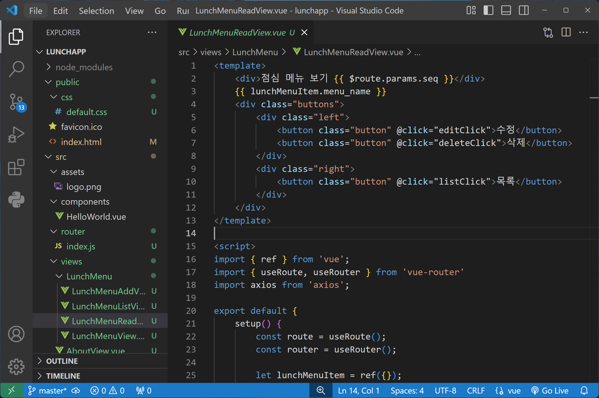Image resolution: width=599 pixels, height=398 pixels.
Task: Open the errors and warnings counter
Action: tap(107, 391)
